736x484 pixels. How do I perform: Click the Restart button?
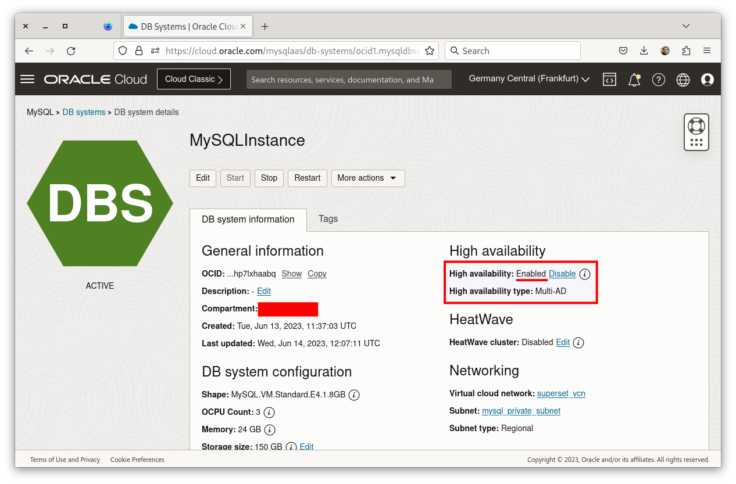307,178
